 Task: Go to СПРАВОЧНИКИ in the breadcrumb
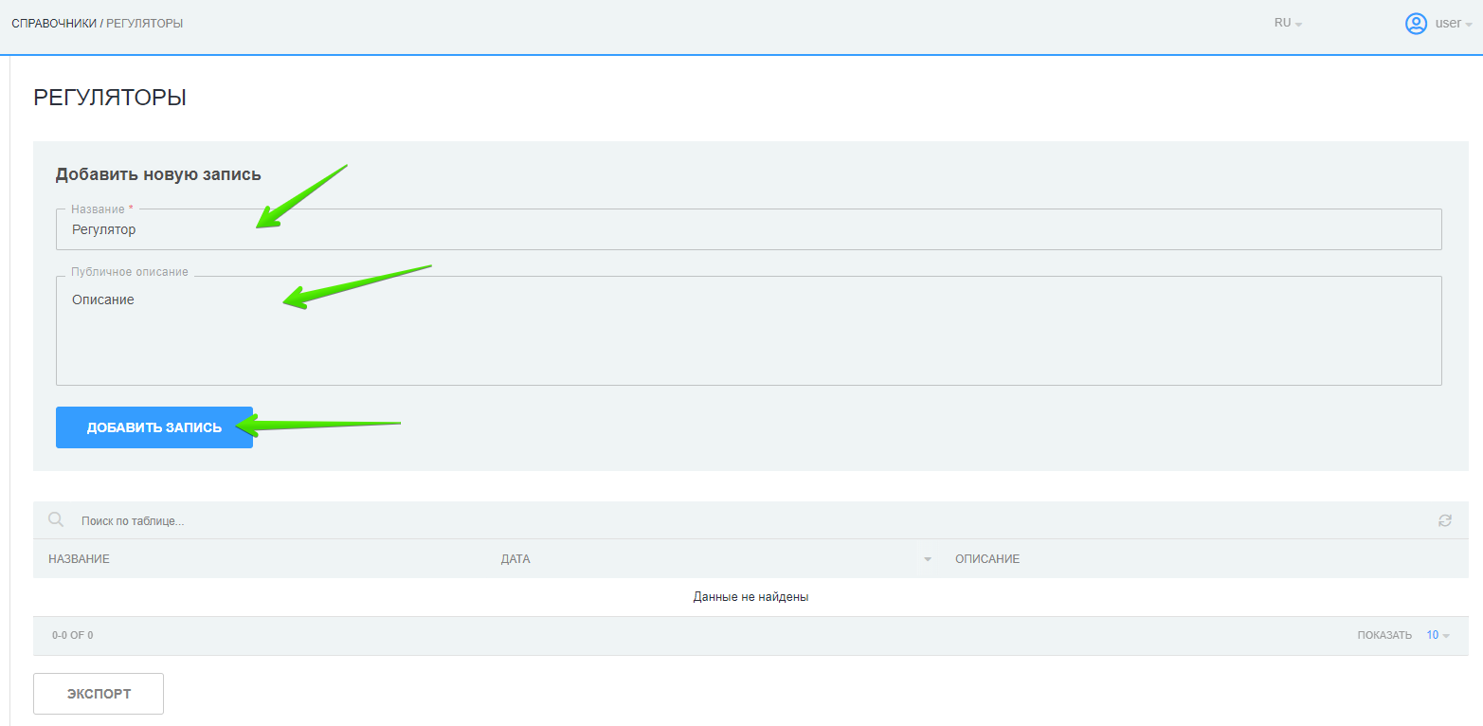pyautogui.click(x=53, y=24)
